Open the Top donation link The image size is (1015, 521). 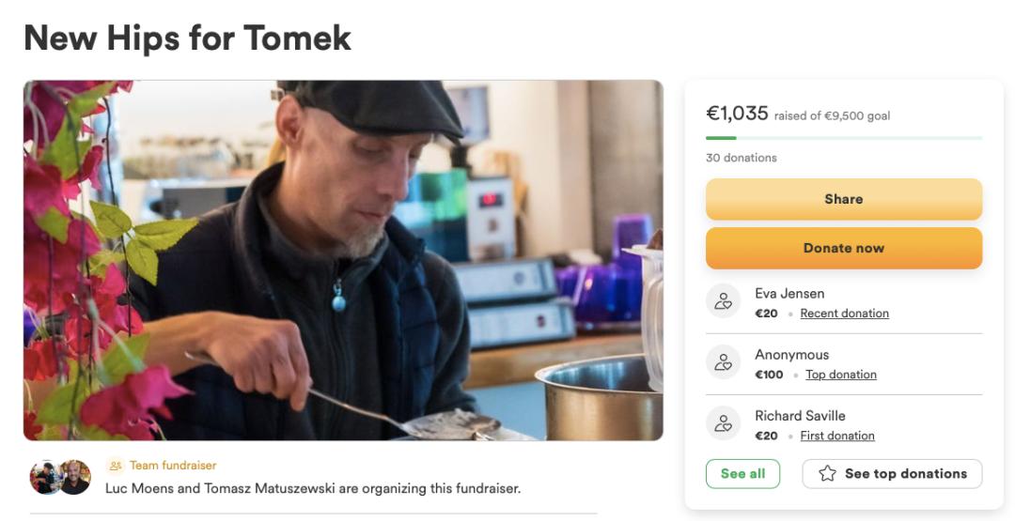pyautogui.click(x=840, y=375)
